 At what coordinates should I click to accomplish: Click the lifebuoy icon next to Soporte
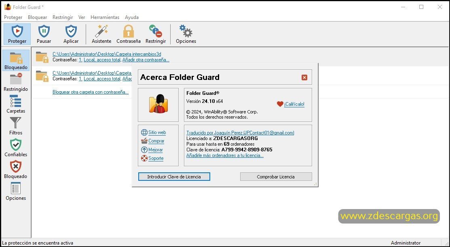point(144,158)
